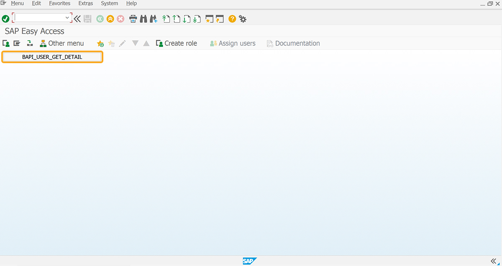The image size is (502, 266).
Task: Open the Edit menu
Action: click(x=36, y=3)
